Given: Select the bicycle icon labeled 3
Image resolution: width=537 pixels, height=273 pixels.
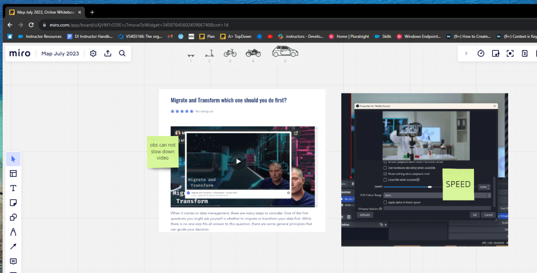Looking at the screenshot, I should pos(230,52).
